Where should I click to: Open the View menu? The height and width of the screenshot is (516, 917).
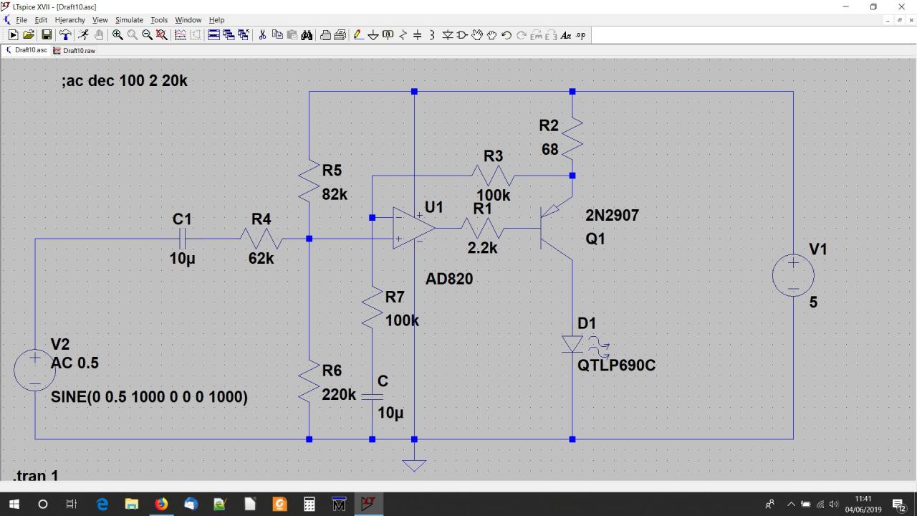click(100, 20)
